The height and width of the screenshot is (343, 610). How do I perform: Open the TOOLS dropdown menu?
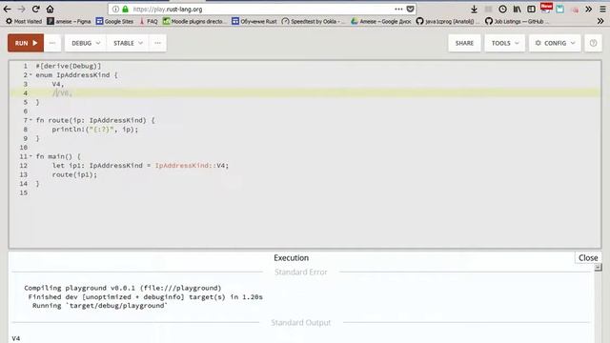click(x=504, y=43)
